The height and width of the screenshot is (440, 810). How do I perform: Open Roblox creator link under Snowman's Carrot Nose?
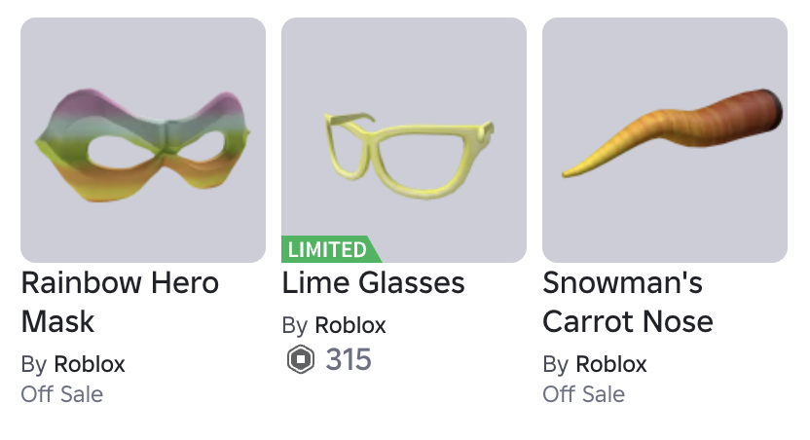[611, 364]
